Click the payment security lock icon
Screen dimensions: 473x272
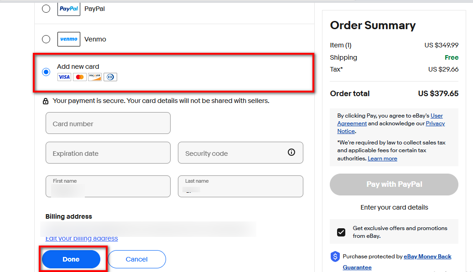46,100
